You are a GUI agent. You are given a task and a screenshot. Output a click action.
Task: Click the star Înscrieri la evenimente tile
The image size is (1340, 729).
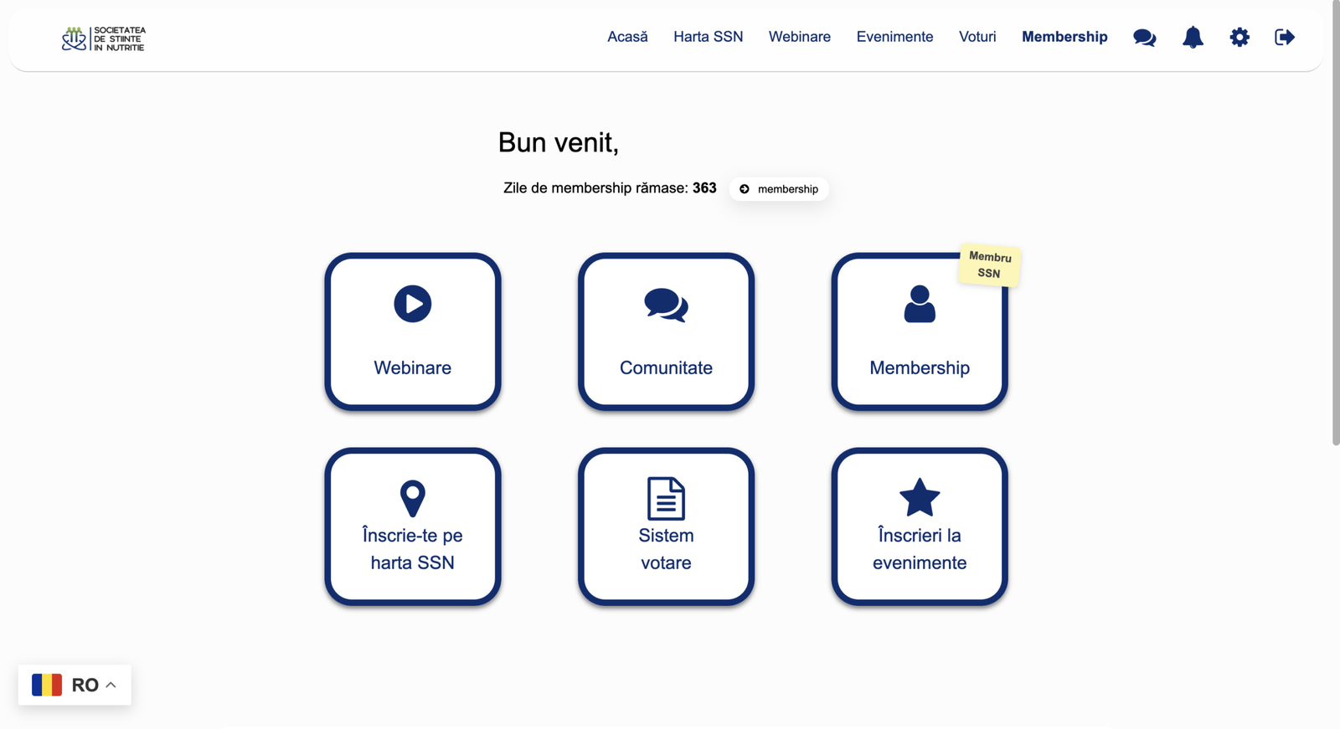919,526
